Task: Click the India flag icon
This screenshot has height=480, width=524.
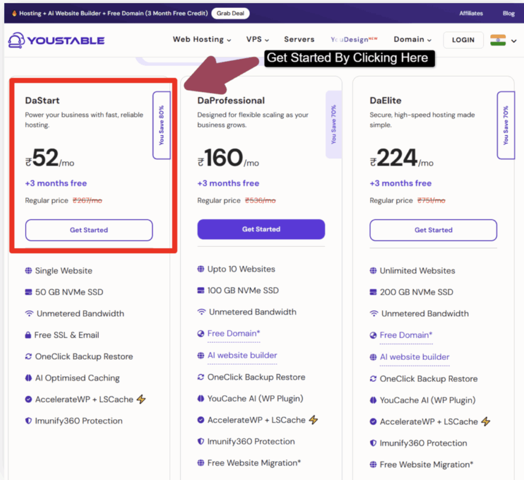Action: pos(497,40)
